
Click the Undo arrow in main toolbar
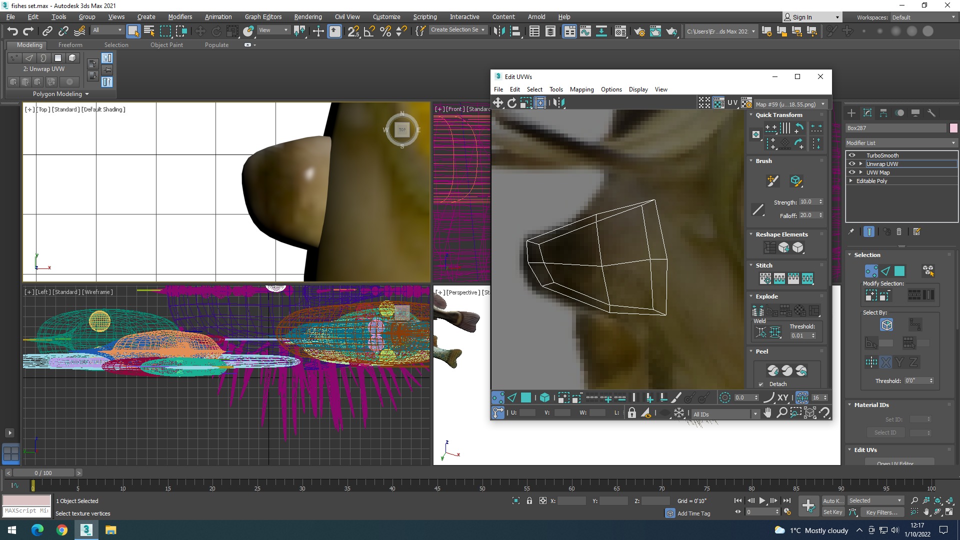coord(12,31)
